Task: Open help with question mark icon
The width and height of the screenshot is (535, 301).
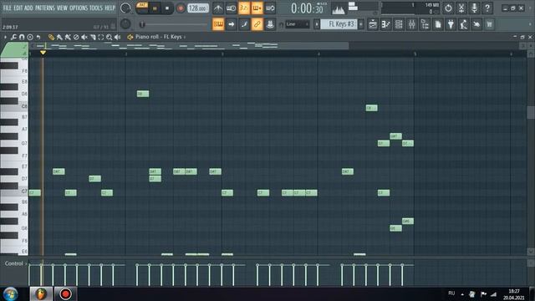Action: click(x=487, y=8)
